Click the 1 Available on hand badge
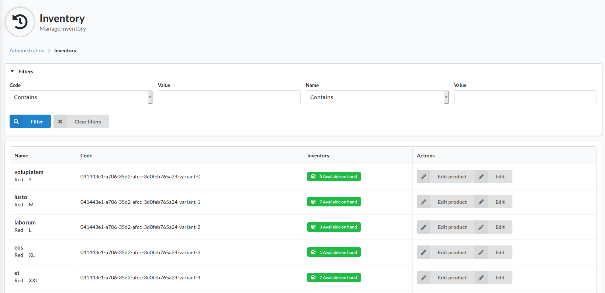Viewport: 605px width, 293px height. [334, 252]
